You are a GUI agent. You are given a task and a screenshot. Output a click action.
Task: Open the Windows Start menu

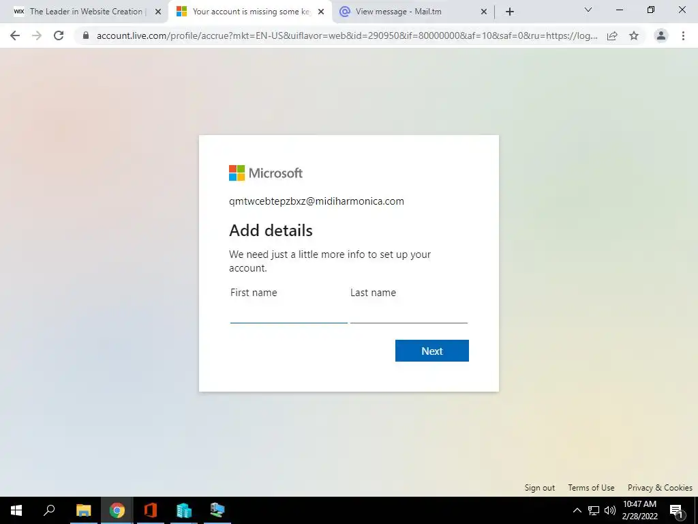pos(16,510)
